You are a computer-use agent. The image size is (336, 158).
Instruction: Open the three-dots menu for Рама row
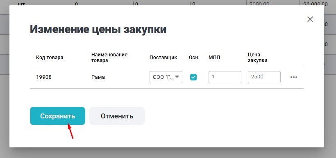(x=293, y=77)
